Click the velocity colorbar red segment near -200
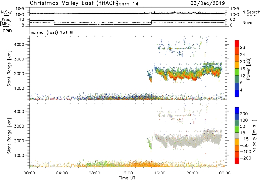 pyautogui.click(x=237, y=161)
